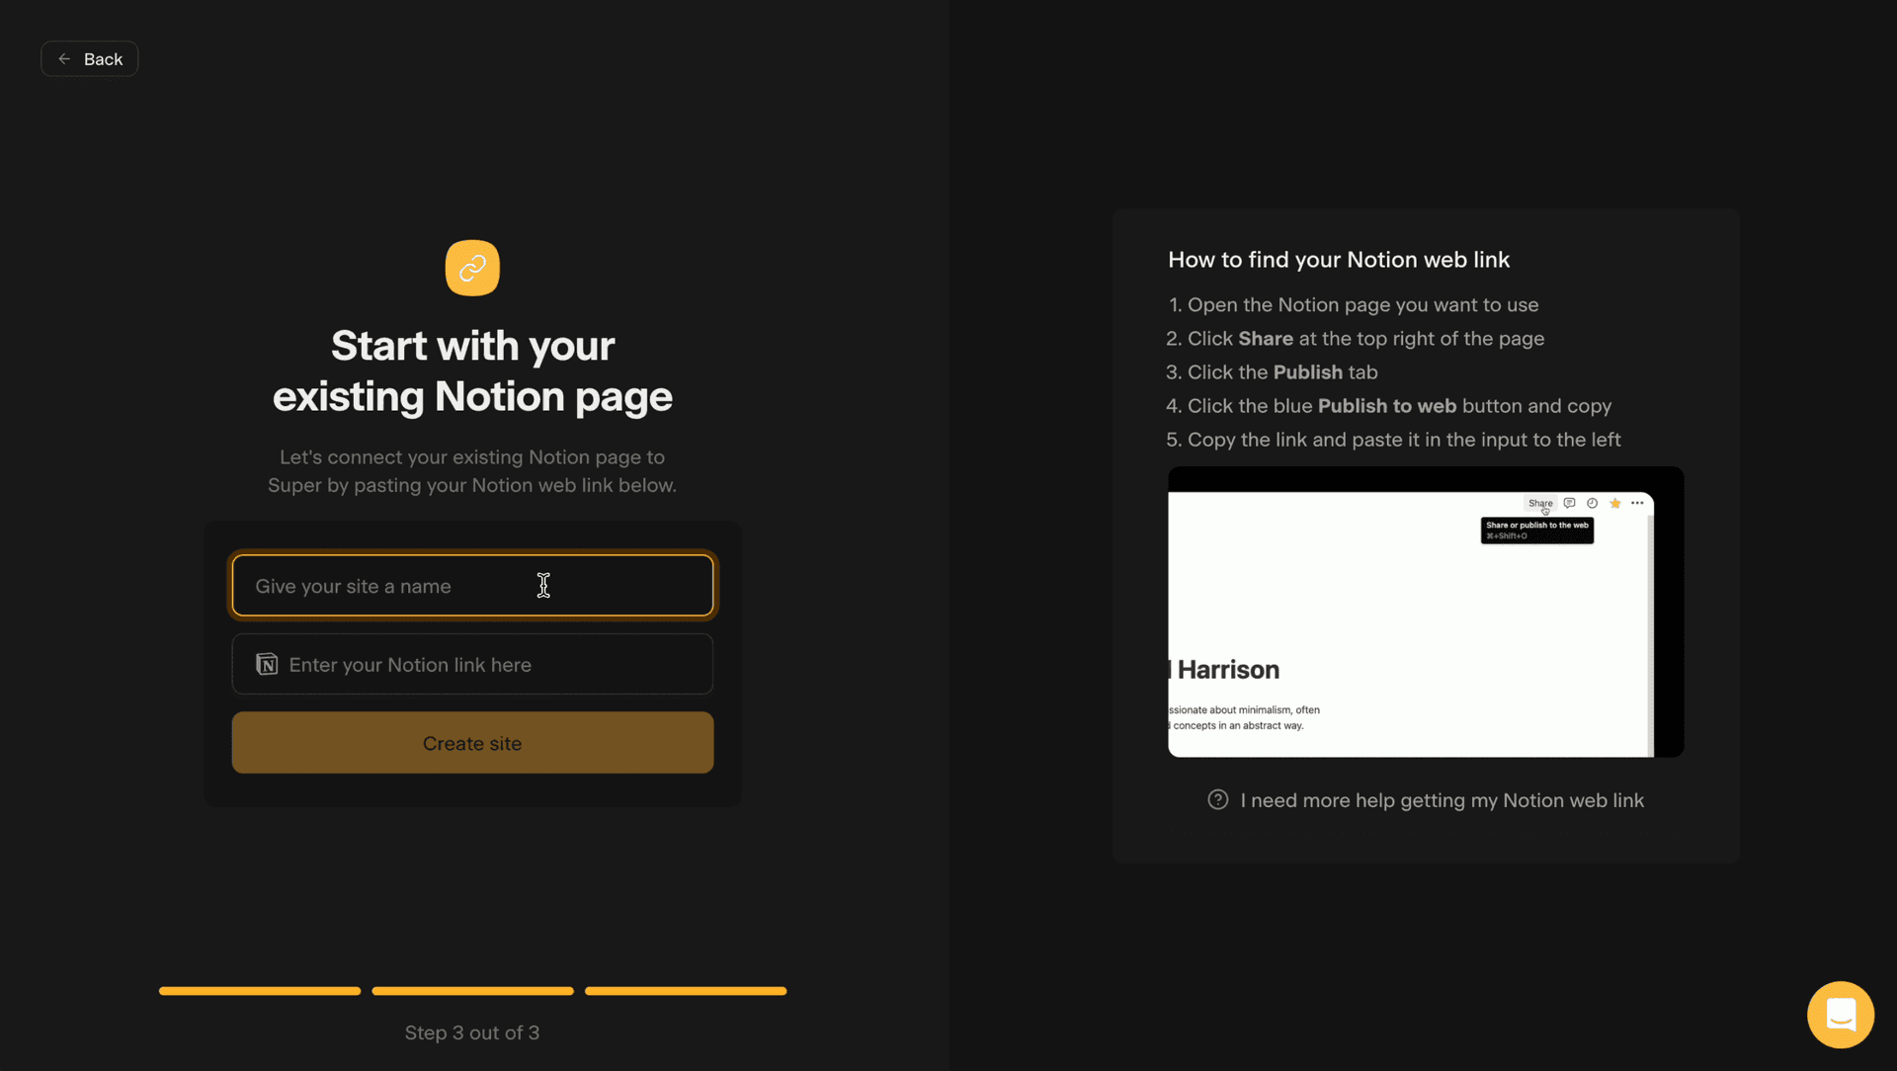
Task: Click the comment icon in tutorial preview
Action: point(1569,503)
